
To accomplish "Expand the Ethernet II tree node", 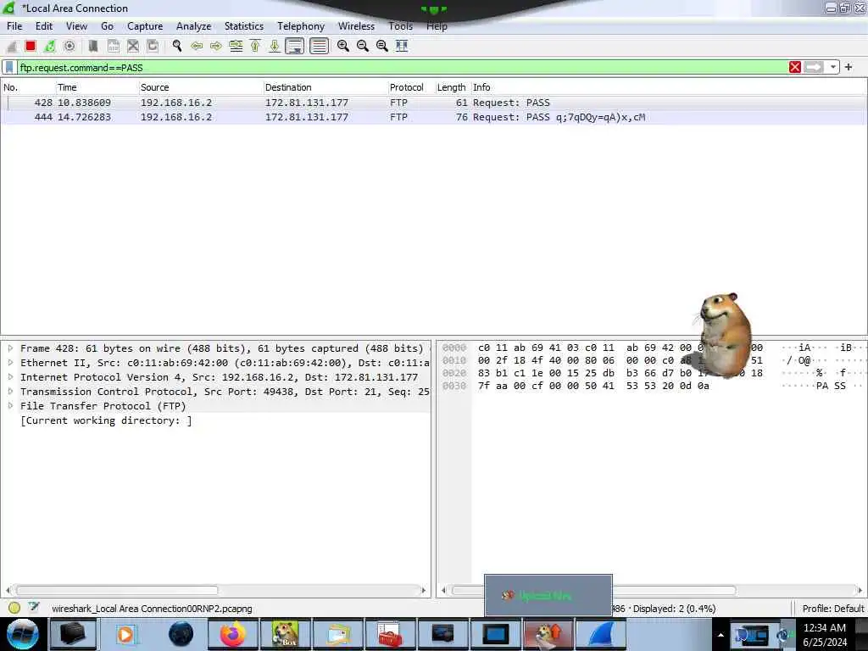I will (10, 363).
